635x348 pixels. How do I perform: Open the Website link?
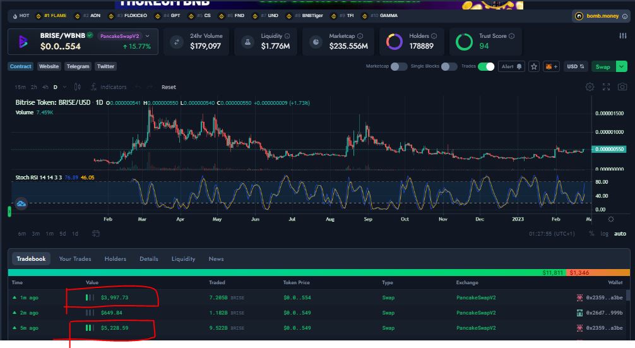click(49, 66)
